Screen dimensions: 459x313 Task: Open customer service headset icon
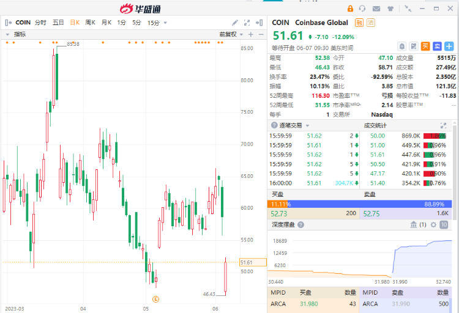(362, 9)
